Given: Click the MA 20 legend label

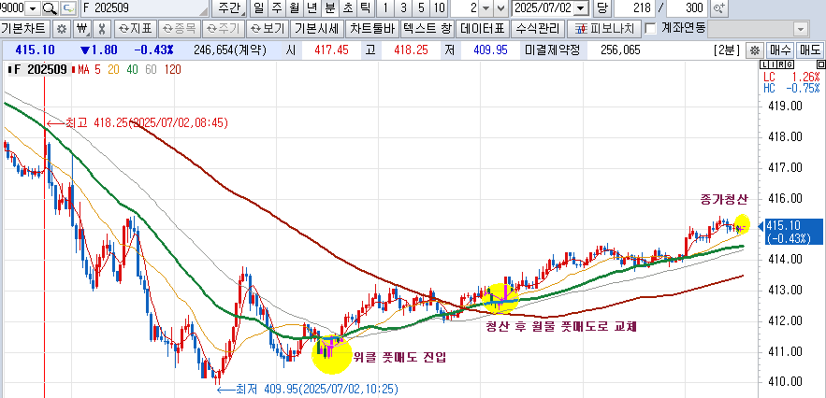Looking at the screenshot, I should coord(114,69).
